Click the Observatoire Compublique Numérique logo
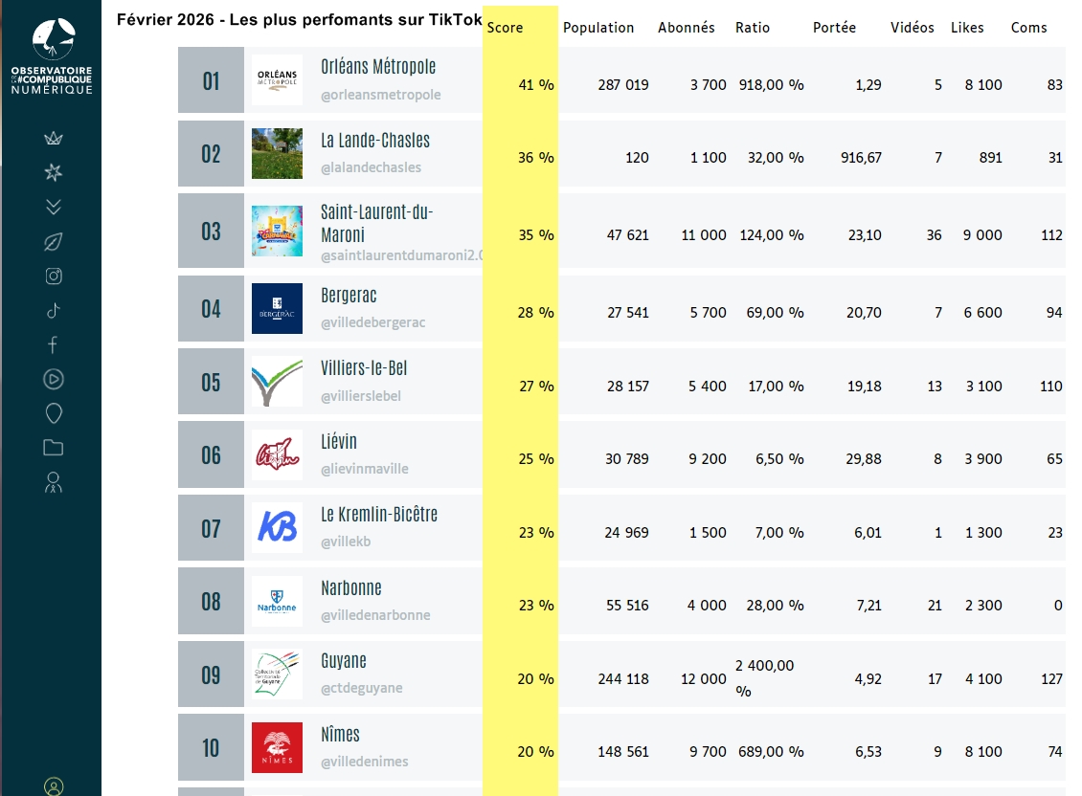The image size is (1082, 796). pyautogui.click(x=52, y=56)
